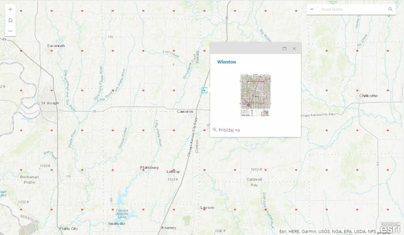Click the Trimble Wildlife Lake label

pos(122,214)
